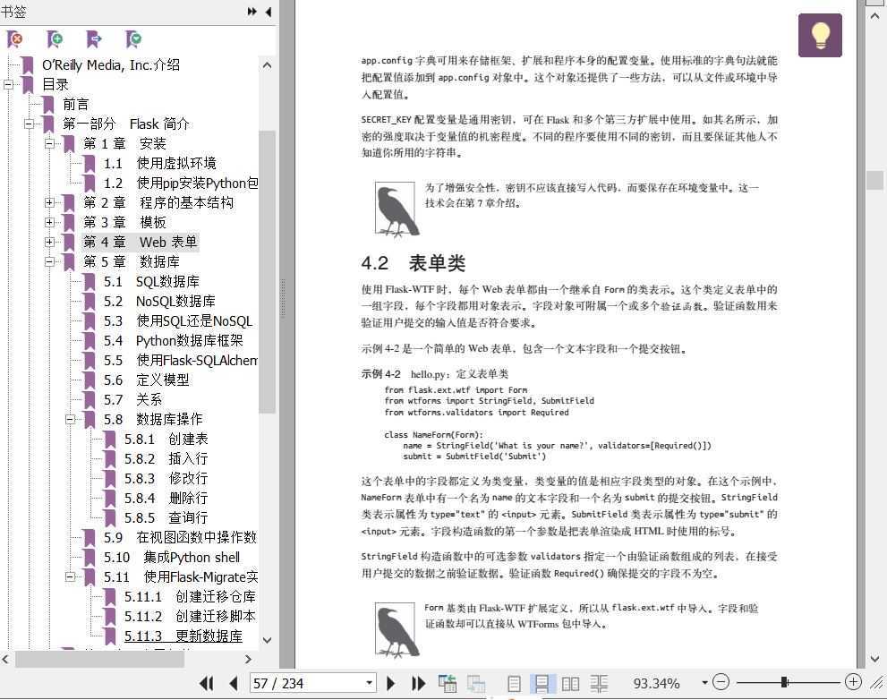The height and width of the screenshot is (700, 887).
Task: Open bookmark 1.1 使用虚拟环境
Action: [160, 164]
